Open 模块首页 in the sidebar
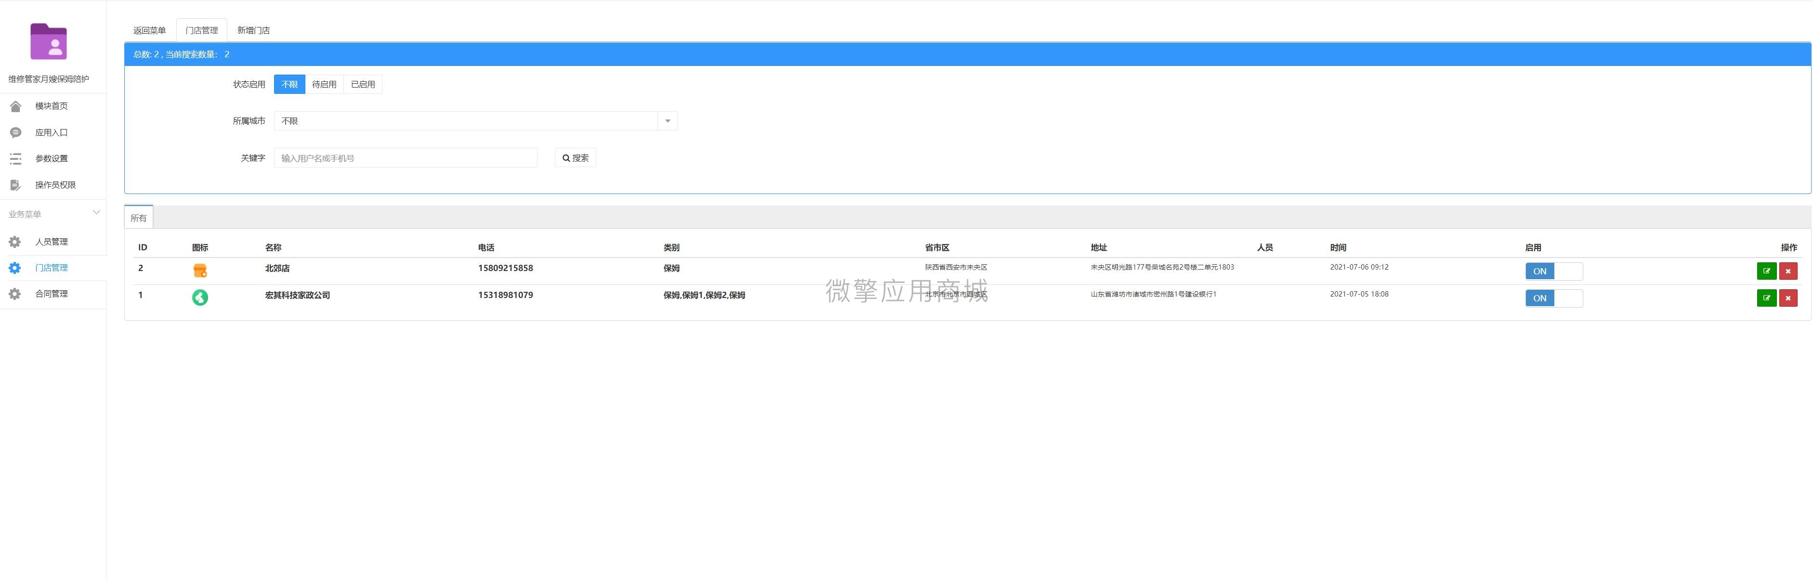This screenshot has width=1813, height=582. point(52,106)
